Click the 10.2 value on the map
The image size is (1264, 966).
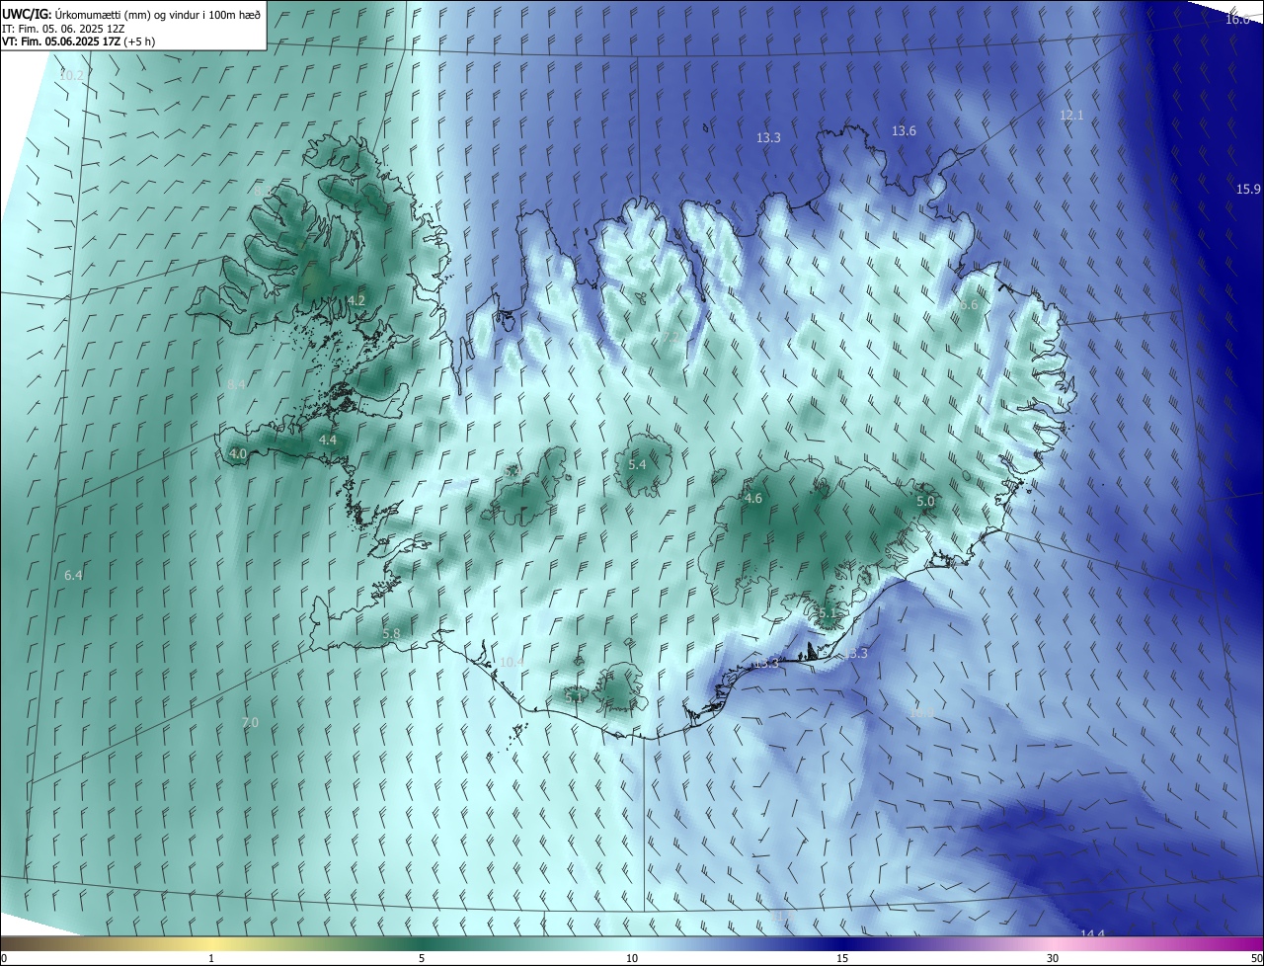pos(71,75)
